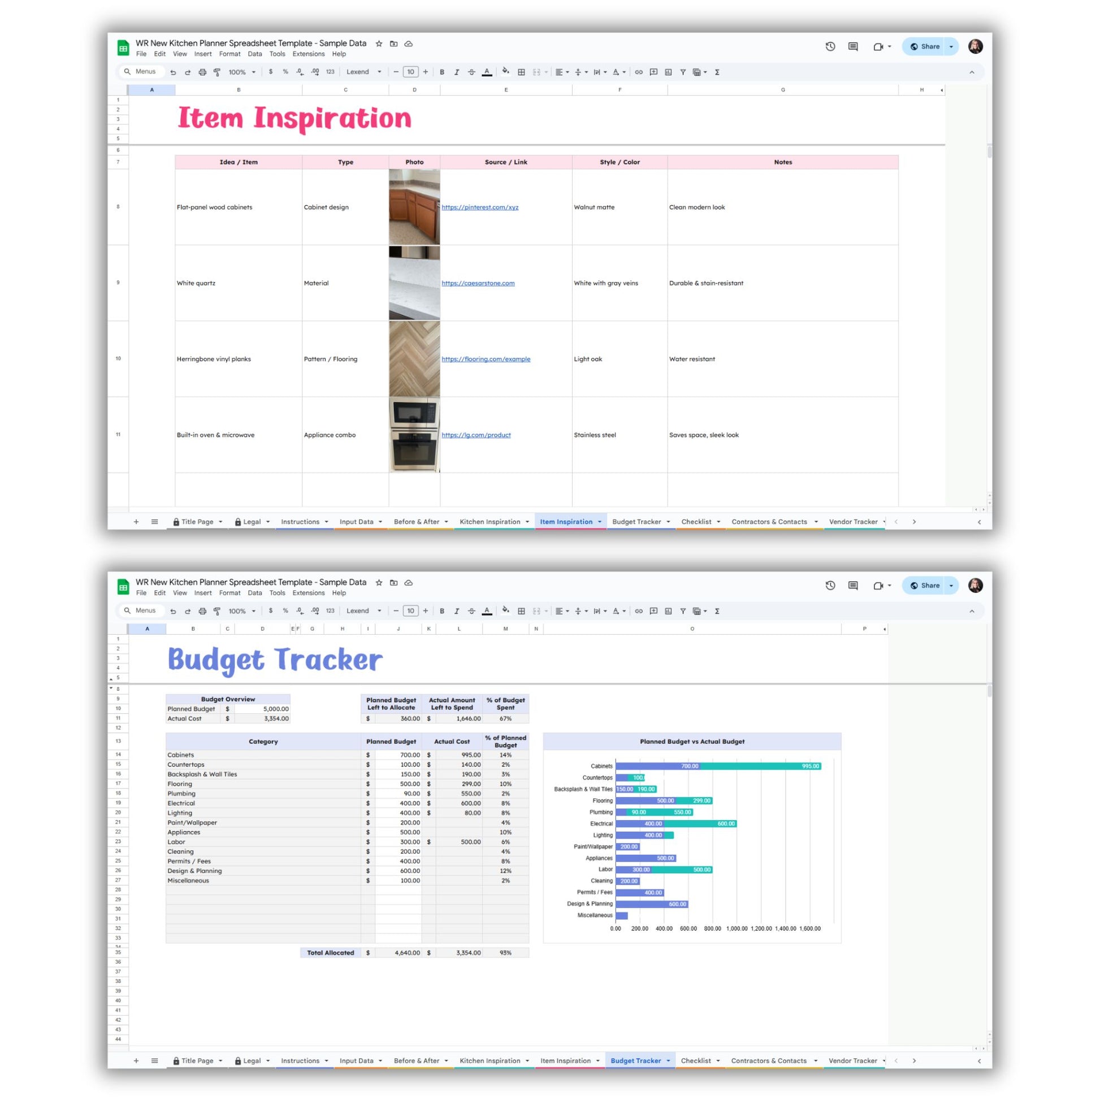Open version history clock in Item Inspiration window
This screenshot has width=1100, height=1100.
coord(830,47)
